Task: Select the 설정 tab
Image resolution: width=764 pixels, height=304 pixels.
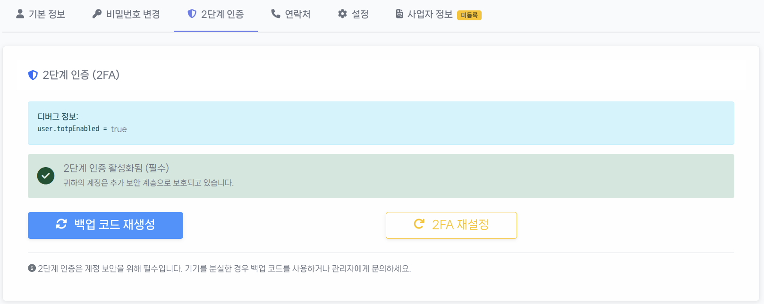Action: coord(353,14)
